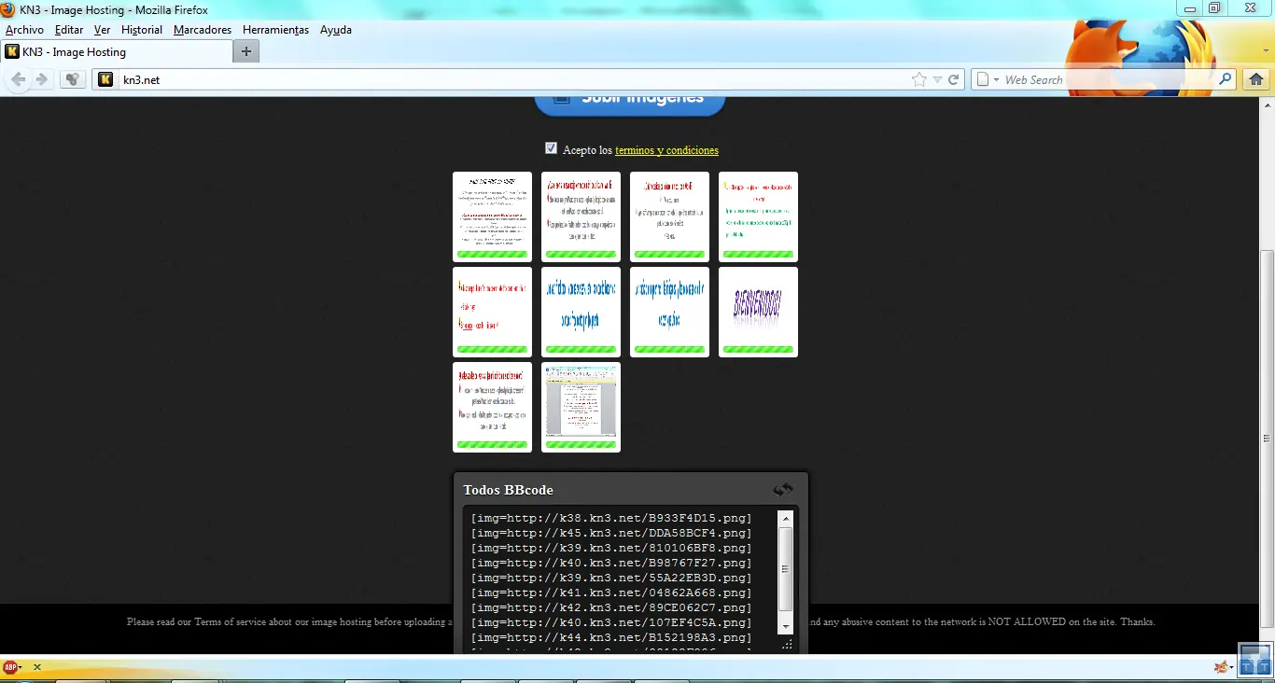Click the search magnifier icon

pyautogui.click(x=1226, y=79)
